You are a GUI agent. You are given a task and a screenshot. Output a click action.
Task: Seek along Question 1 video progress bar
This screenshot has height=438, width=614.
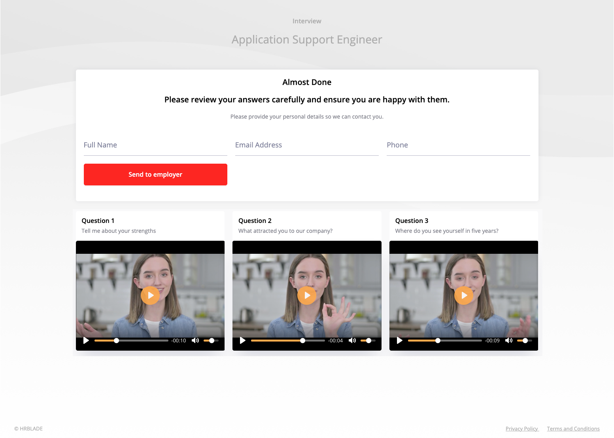[131, 341]
